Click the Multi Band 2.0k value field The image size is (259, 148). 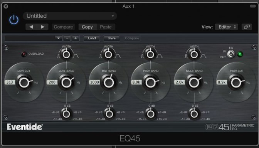[x=180, y=82]
